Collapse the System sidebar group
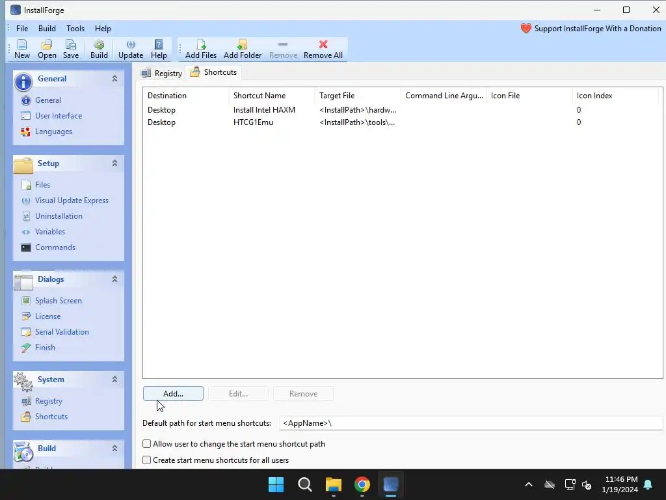Screen dimensions: 666x500 click(x=114, y=380)
